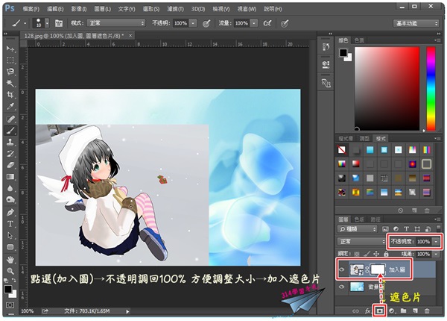Viewport: 447px width, 321px height.
Task: Open the 編輯(E) menu
Action: click(55, 9)
